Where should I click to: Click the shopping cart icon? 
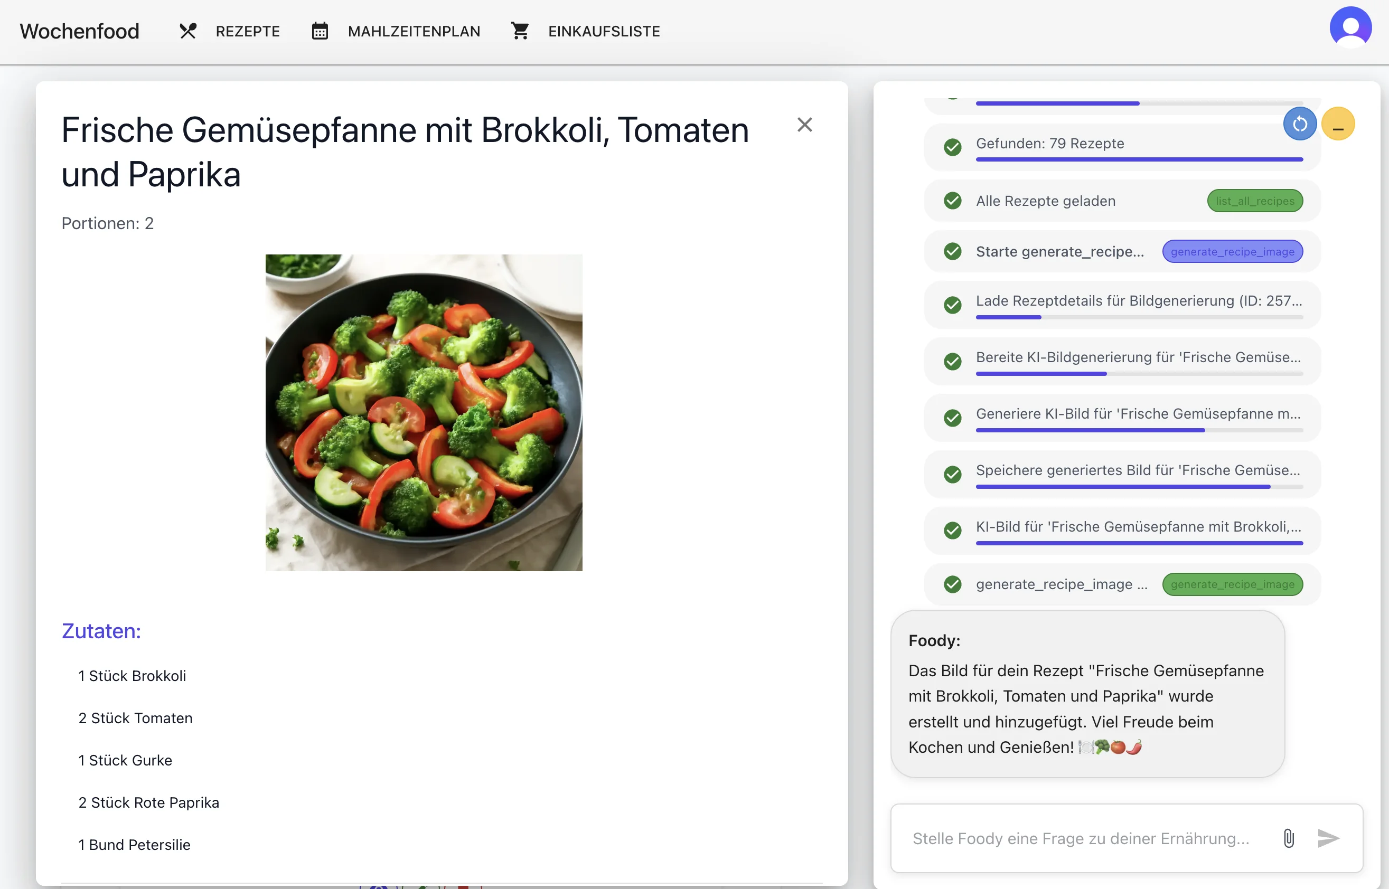coord(520,31)
